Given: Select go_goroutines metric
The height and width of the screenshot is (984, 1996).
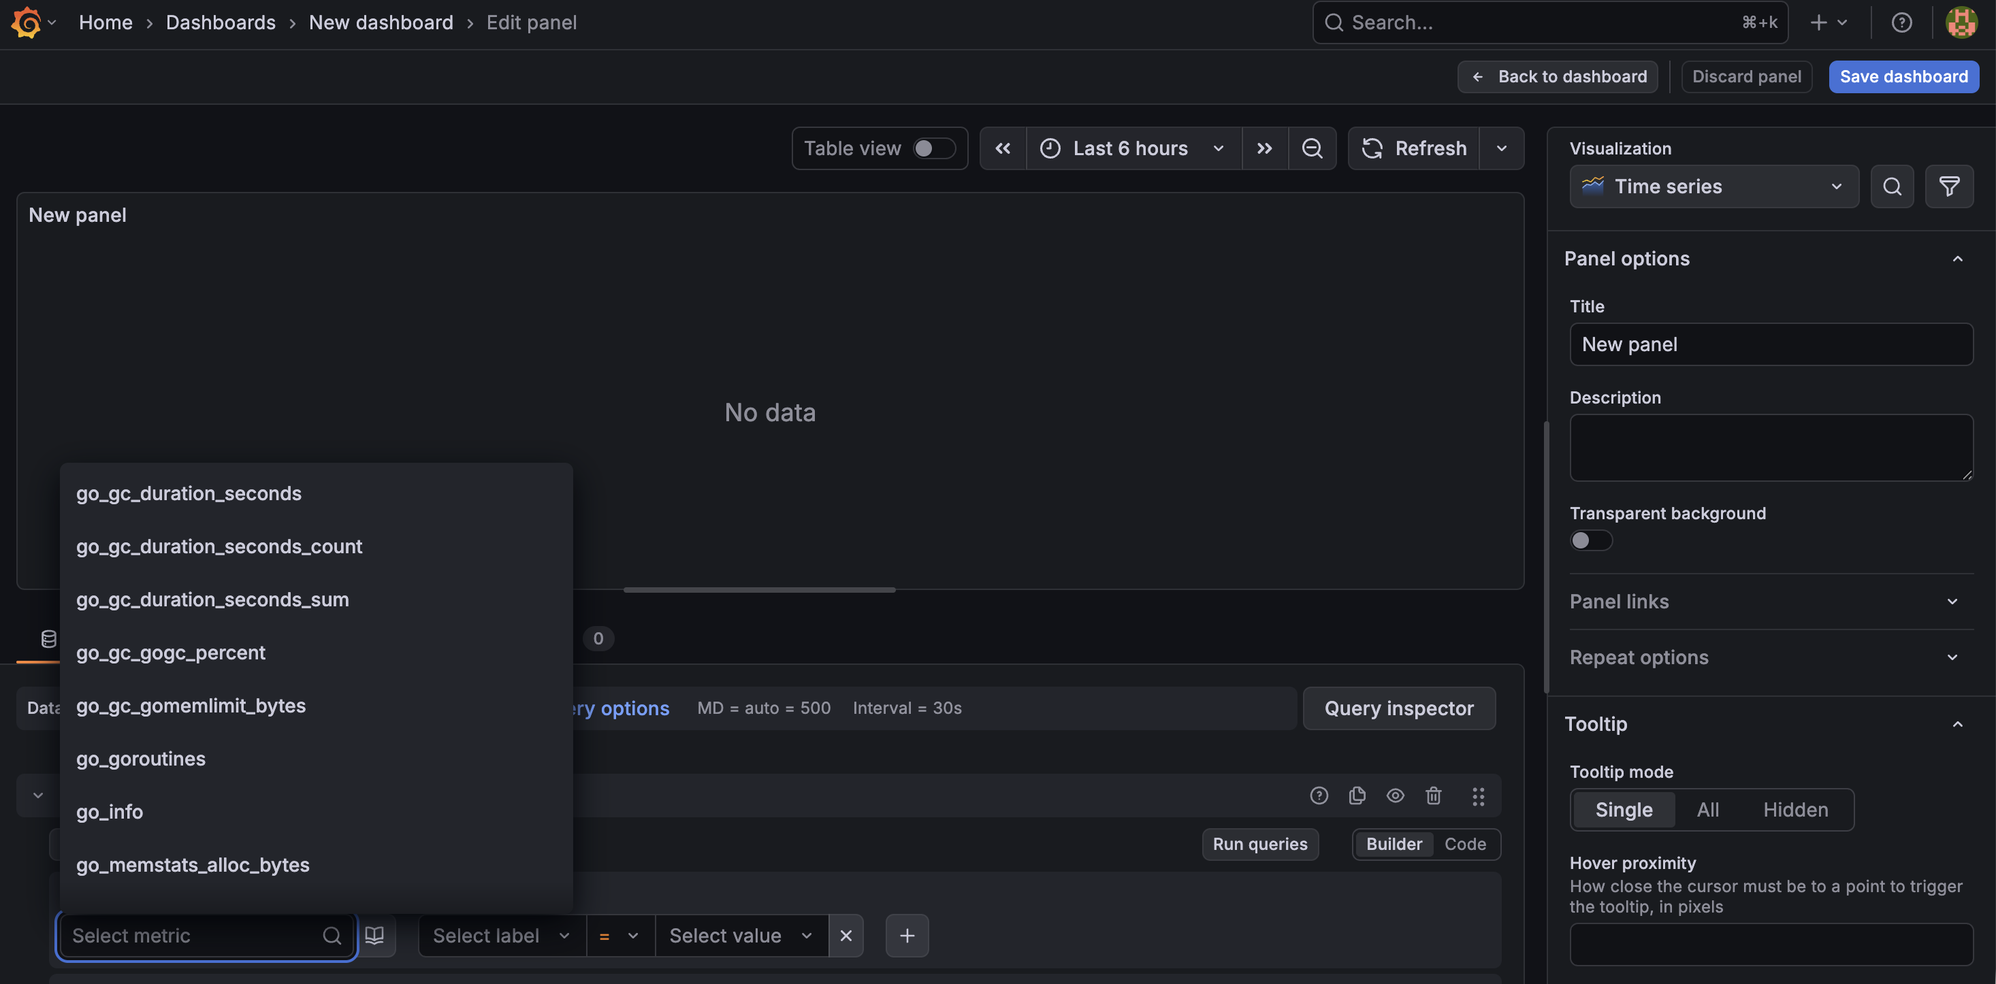Looking at the screenshot, I should click(x=316, y=759).
